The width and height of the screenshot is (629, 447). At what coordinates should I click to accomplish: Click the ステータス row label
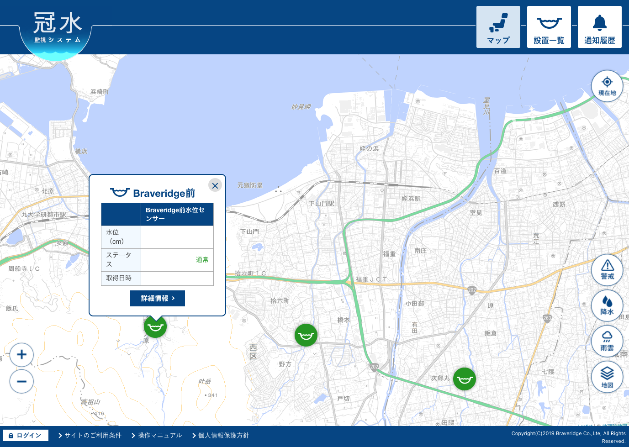(121, 260)
